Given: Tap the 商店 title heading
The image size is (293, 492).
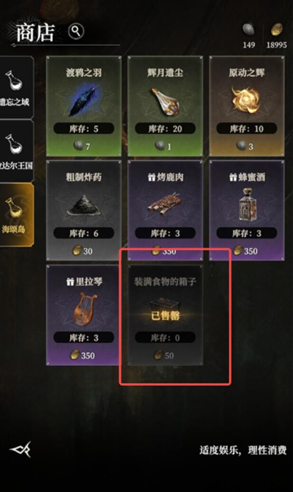Looking at the screenshot, I should point(35,33).
